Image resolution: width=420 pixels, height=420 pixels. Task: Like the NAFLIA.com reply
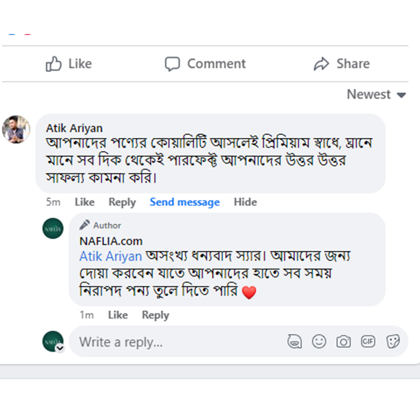pos(118,315)
